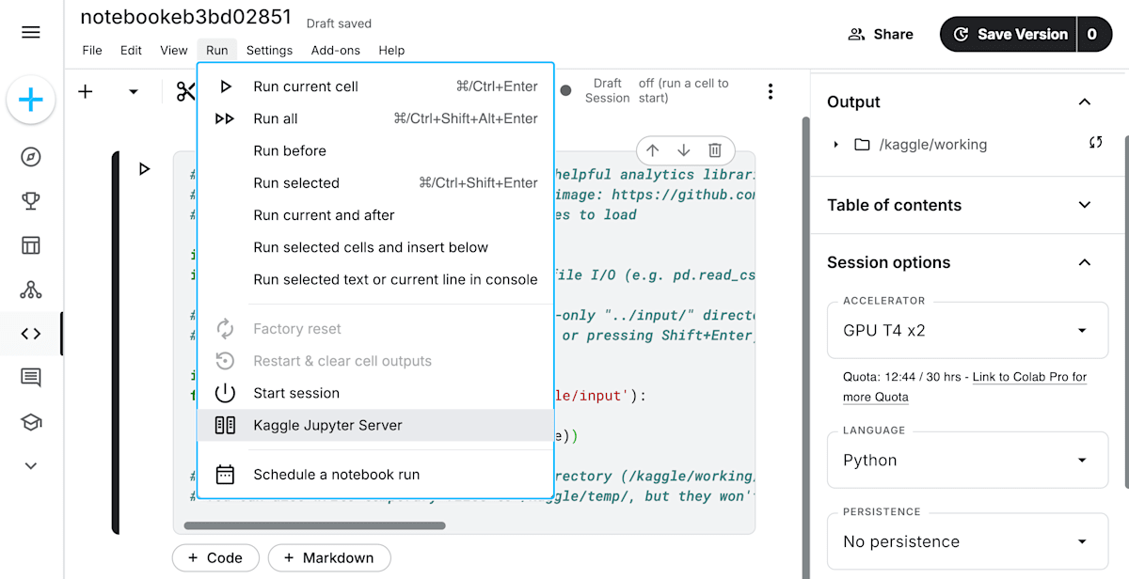1129x579 pixels.
Task: Open the compass Home sidebar icon
Action: click(x=31, y=157)
